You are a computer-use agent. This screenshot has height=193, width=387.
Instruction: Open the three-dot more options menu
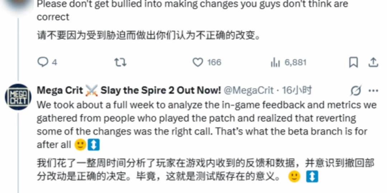[x=373, y=91]
